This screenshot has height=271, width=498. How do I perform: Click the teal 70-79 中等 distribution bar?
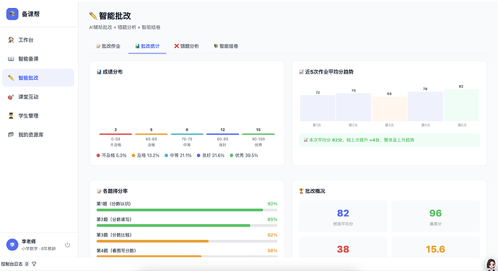coord(187,134)
